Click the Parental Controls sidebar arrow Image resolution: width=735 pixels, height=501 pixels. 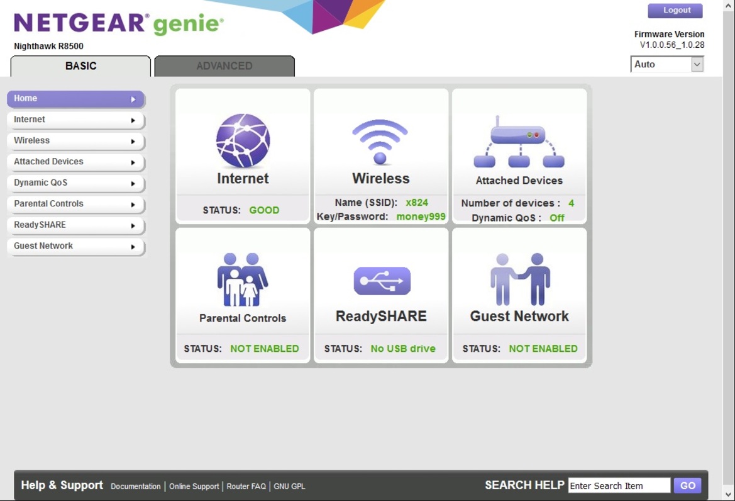(x=133, y=205)
